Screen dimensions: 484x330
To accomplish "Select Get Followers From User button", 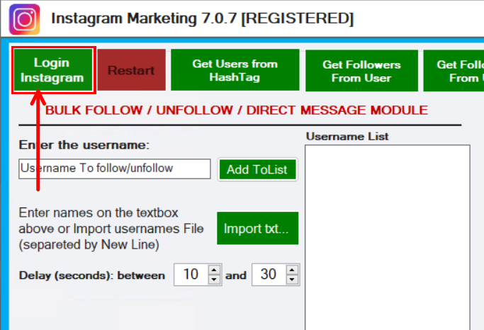I will coord(361,71).
